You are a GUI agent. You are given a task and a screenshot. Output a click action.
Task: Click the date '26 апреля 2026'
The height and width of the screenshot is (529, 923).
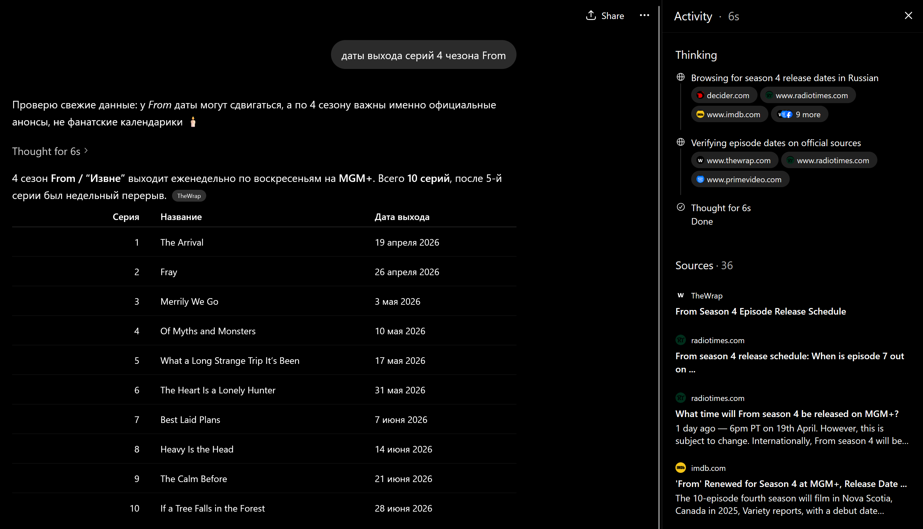pos(407,272)
